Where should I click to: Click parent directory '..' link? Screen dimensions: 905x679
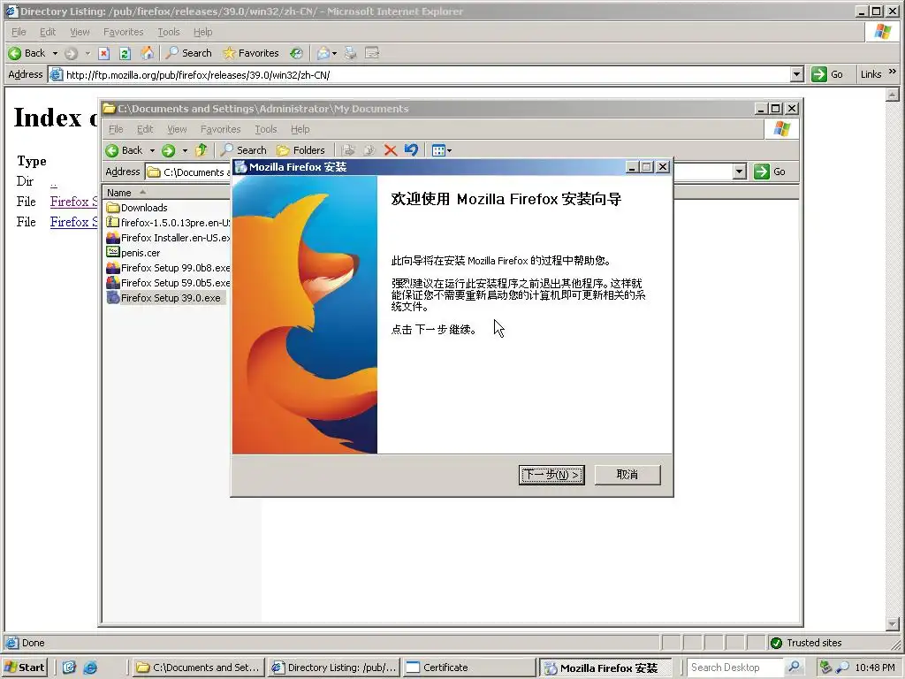pos(53,182)
